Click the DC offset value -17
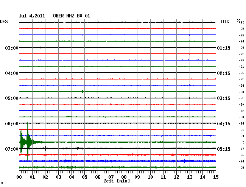This screenshot has width=246, height=187. (x=241, y=149)
